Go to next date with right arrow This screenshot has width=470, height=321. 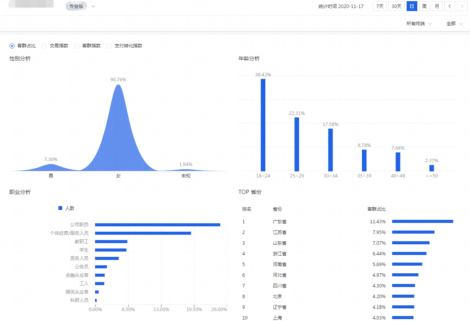pyautogui.click(x=462, y=6)
